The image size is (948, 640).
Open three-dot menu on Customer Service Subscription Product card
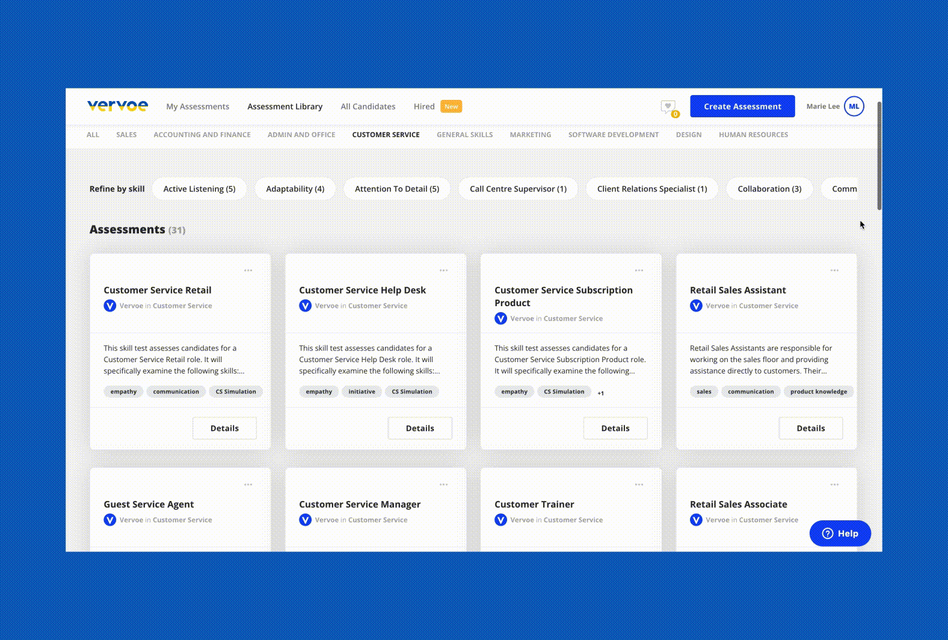639,271
